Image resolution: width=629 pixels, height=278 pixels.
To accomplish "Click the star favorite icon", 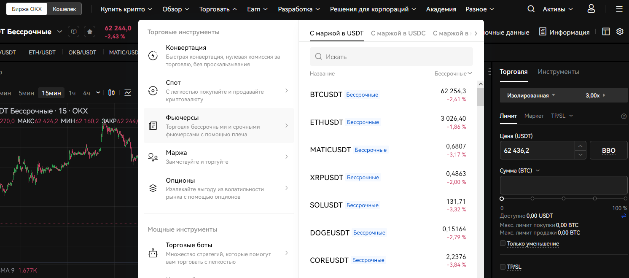I will [89, 32].
